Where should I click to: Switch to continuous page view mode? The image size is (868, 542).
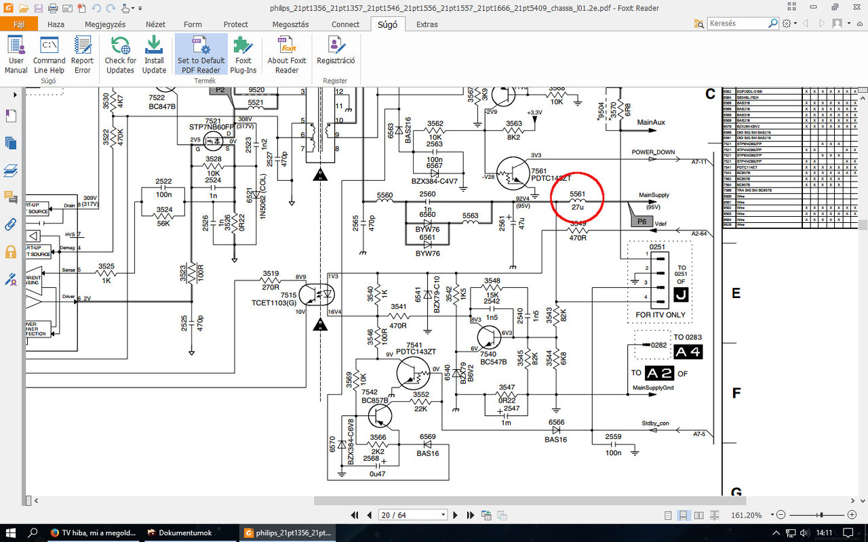point(684,516)
